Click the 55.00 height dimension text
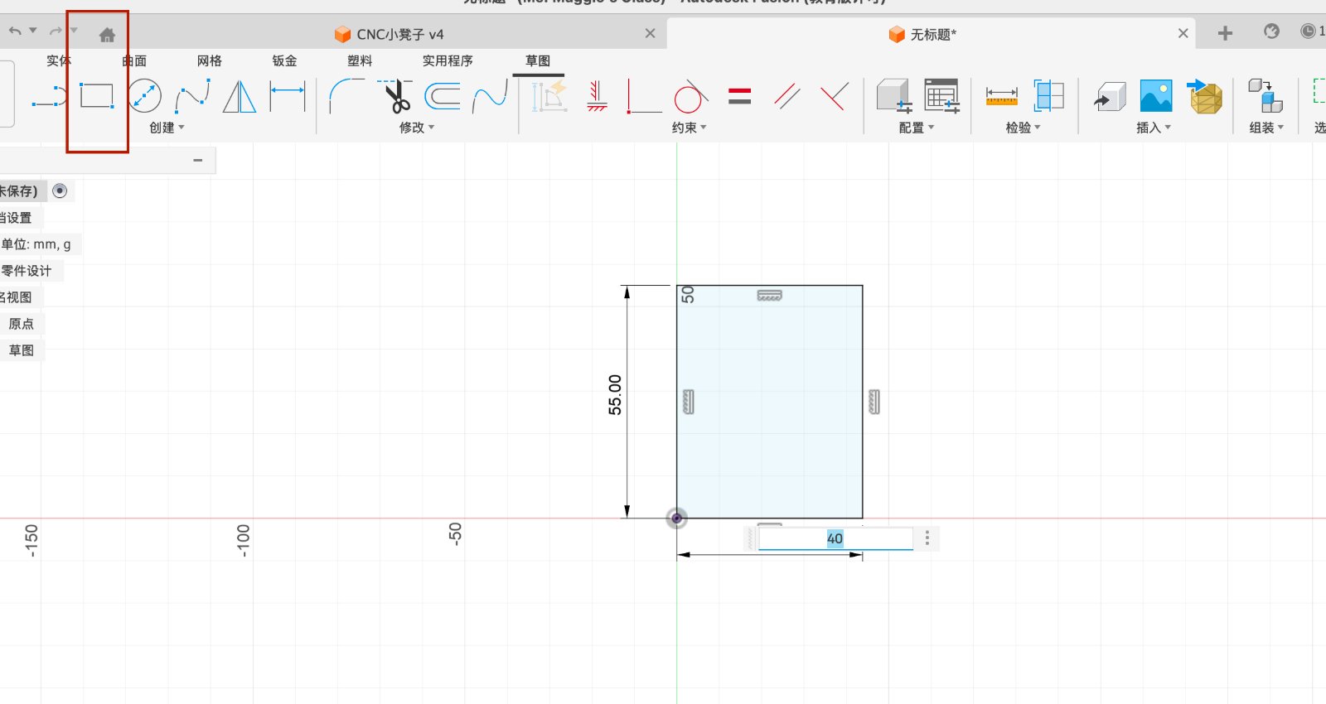The width and height of the screenshot is (1326, 704). point(615,395)
